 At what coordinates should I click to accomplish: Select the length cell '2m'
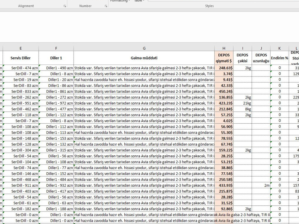point(261,185)
